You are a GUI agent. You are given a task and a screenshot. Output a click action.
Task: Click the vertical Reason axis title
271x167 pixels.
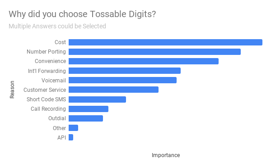tap(12, 90)
